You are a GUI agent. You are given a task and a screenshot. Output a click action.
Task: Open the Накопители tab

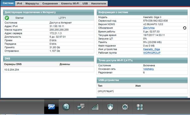point(98,3)
